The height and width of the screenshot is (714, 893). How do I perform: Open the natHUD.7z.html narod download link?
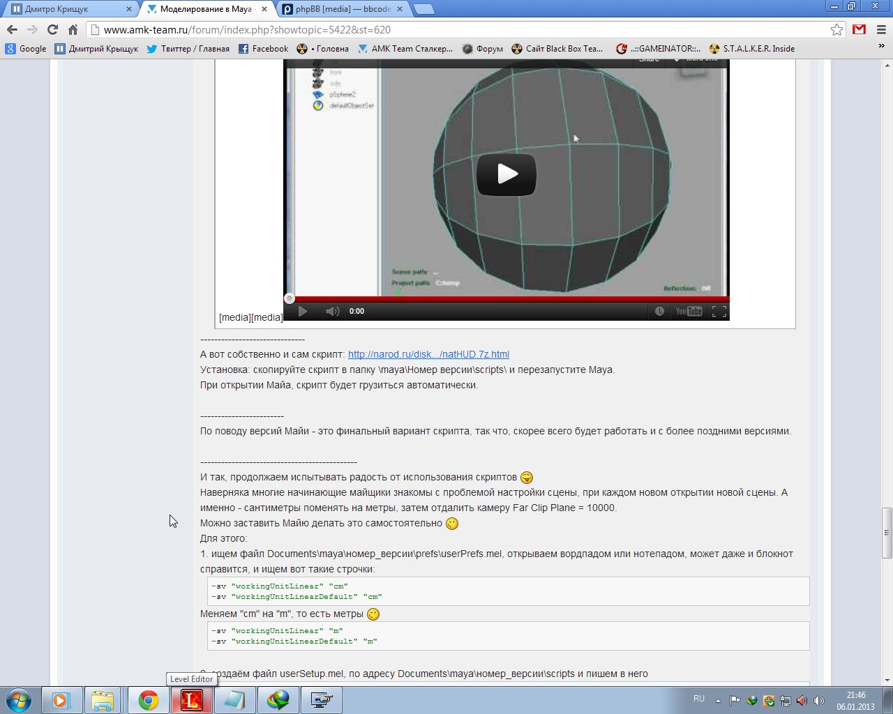tap(428, 354)
